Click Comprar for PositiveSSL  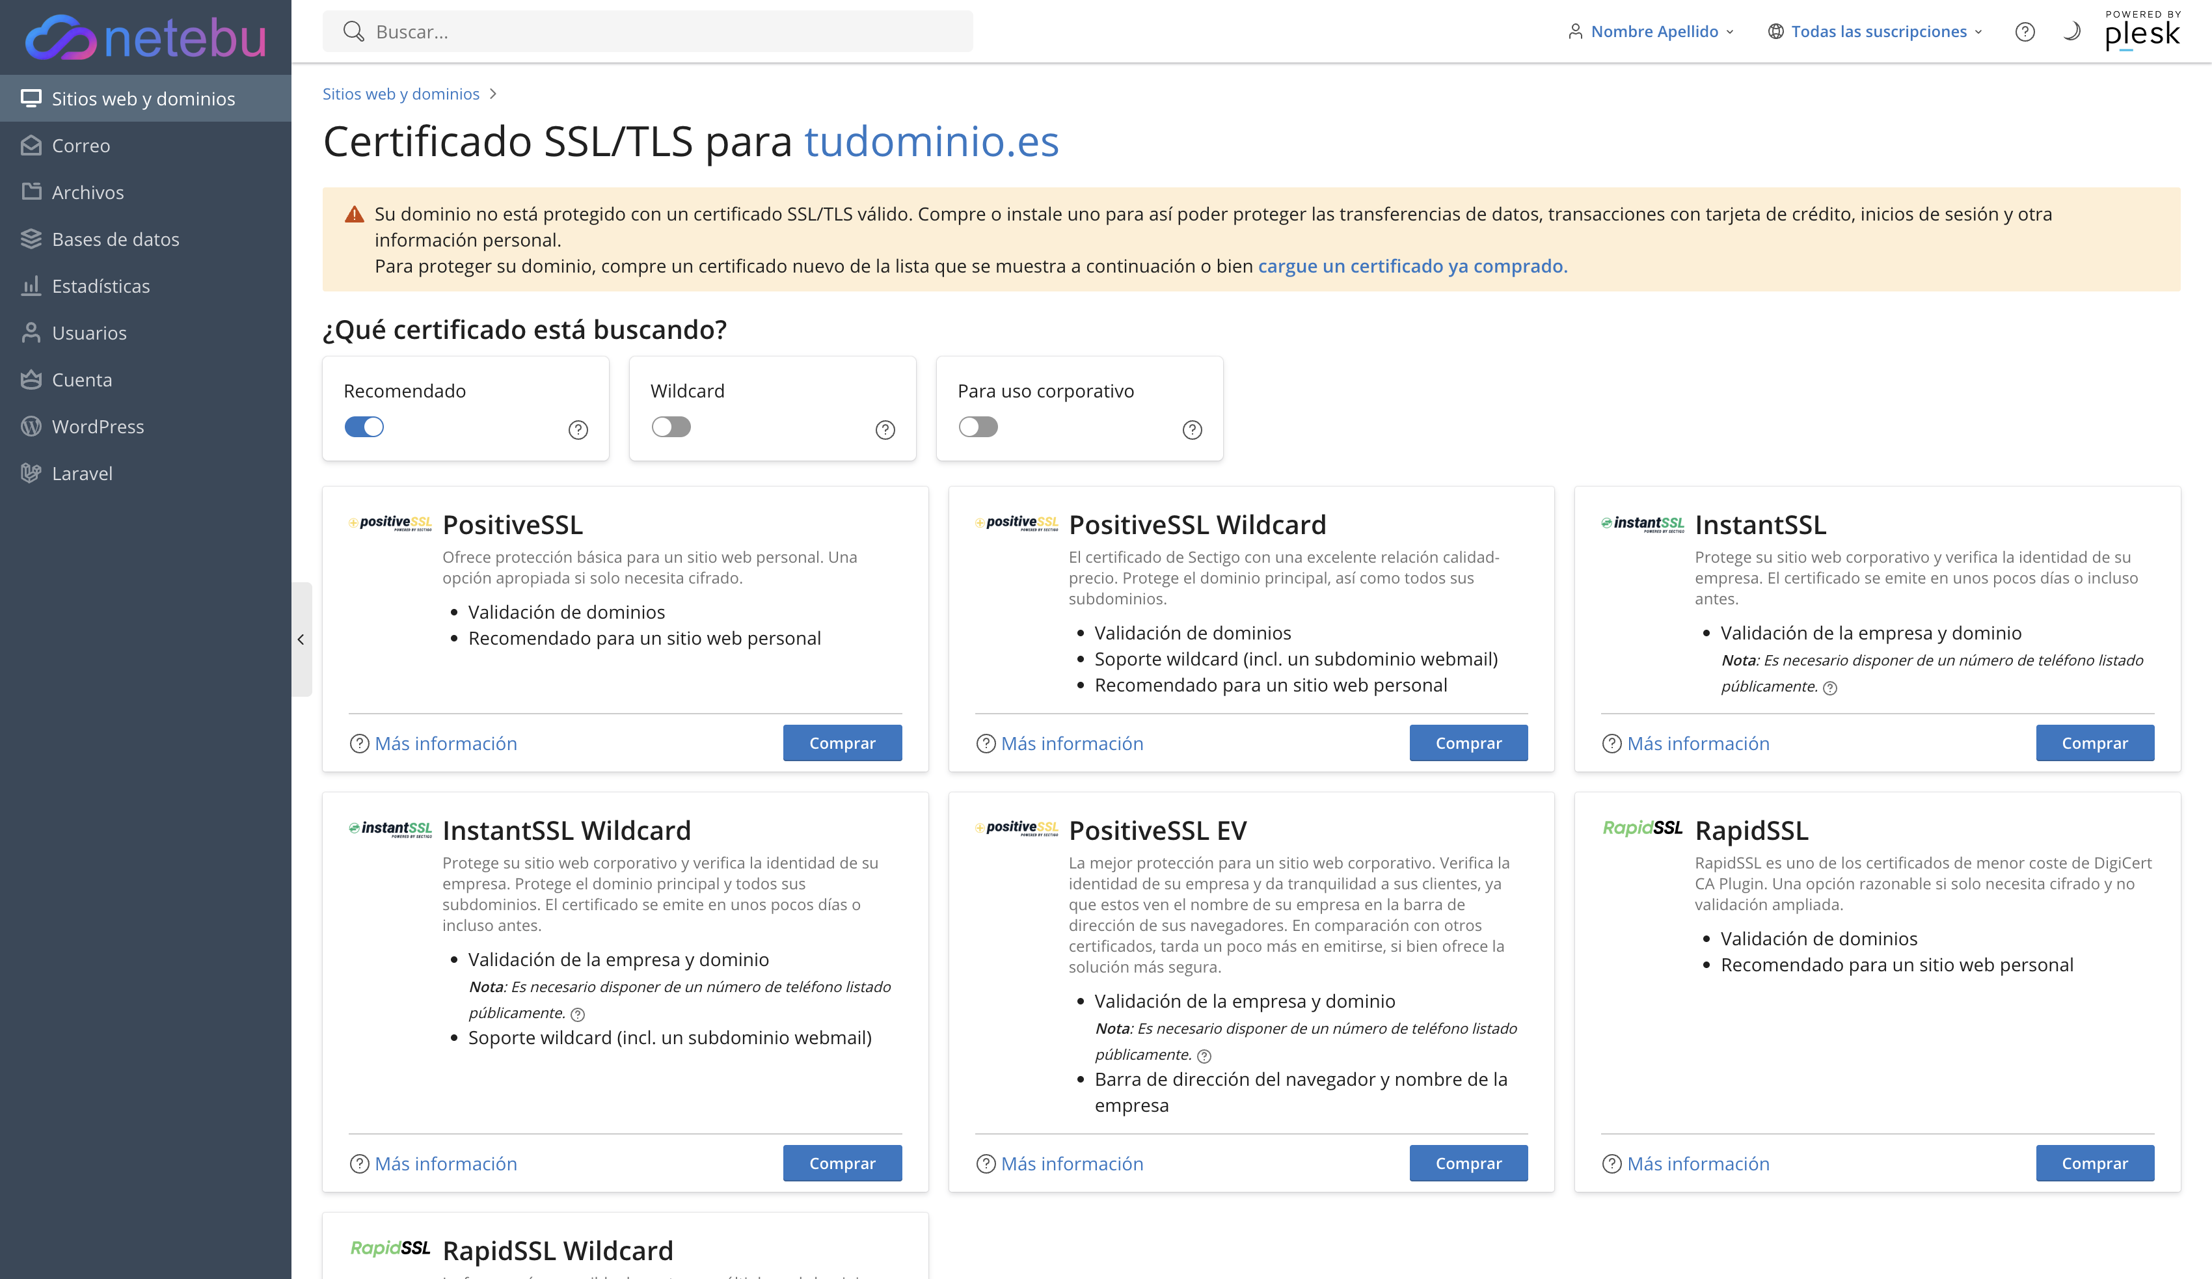842,743
